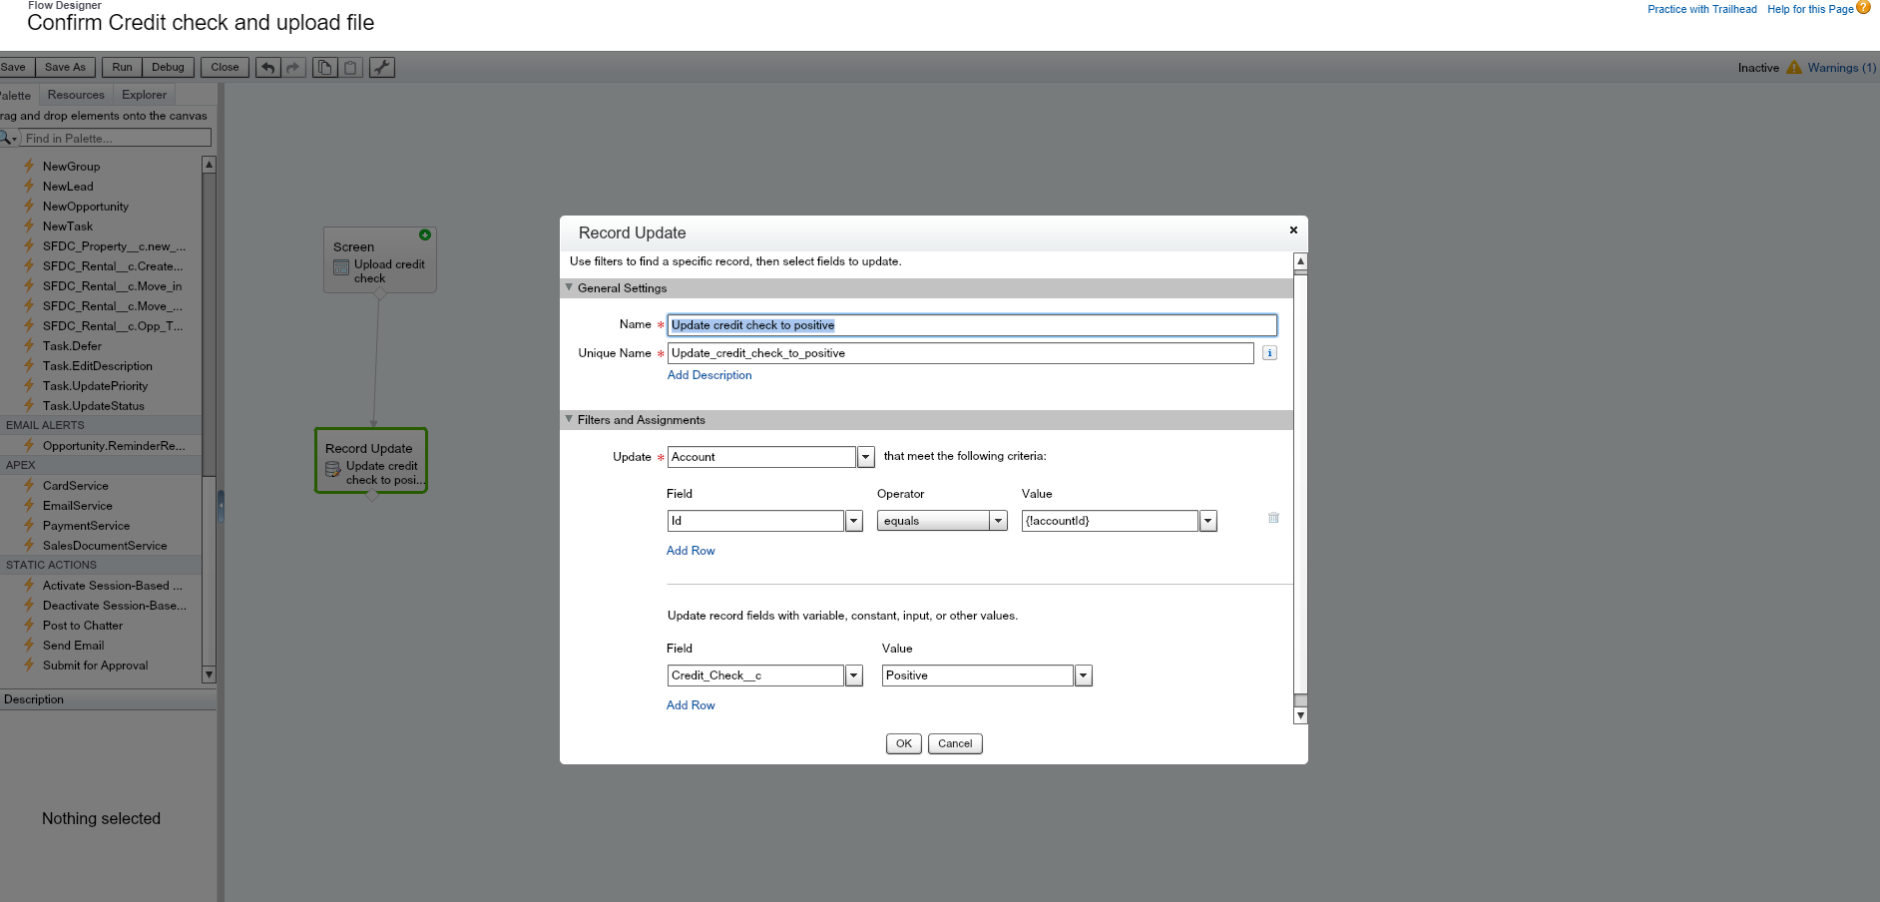The height and width of the screenshot is (902, 1880).
Task: Click the lightning icon next to Opportunity.ReminderRe...
Action: pyautogui.click(x=29, y=445)
